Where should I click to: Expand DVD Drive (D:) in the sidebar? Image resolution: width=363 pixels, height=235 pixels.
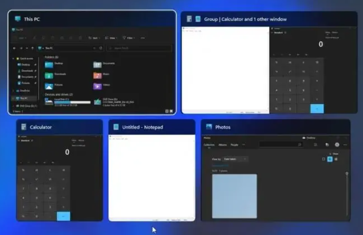(13, 106)
